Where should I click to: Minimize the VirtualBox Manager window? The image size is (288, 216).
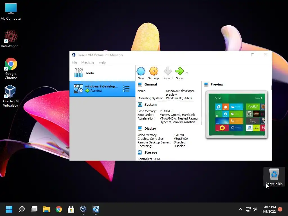click(x=240, y=55)
